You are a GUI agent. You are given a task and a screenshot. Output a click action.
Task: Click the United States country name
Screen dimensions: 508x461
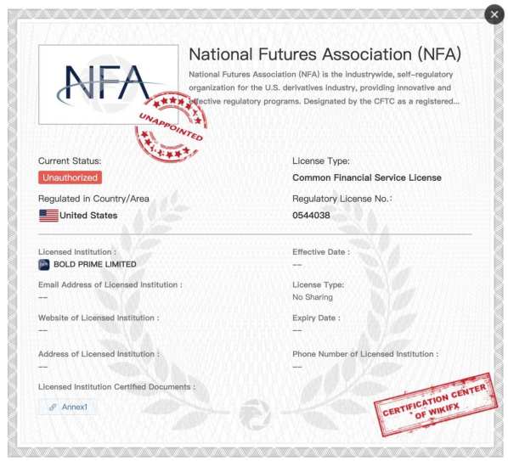click(88, 216)
